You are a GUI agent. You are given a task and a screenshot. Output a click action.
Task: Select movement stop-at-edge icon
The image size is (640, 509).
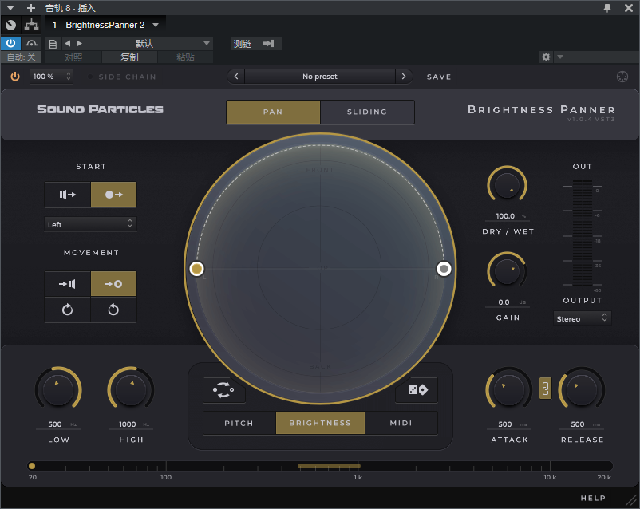point(67,284)
